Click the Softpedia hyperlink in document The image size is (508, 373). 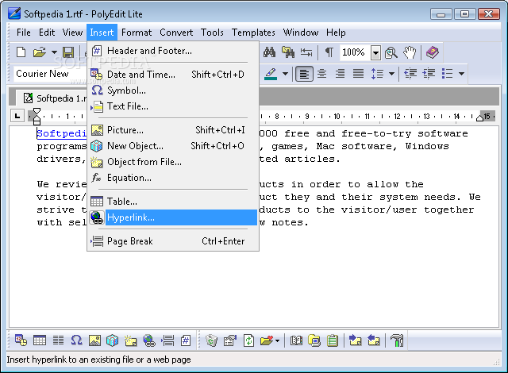click(62, 133)
